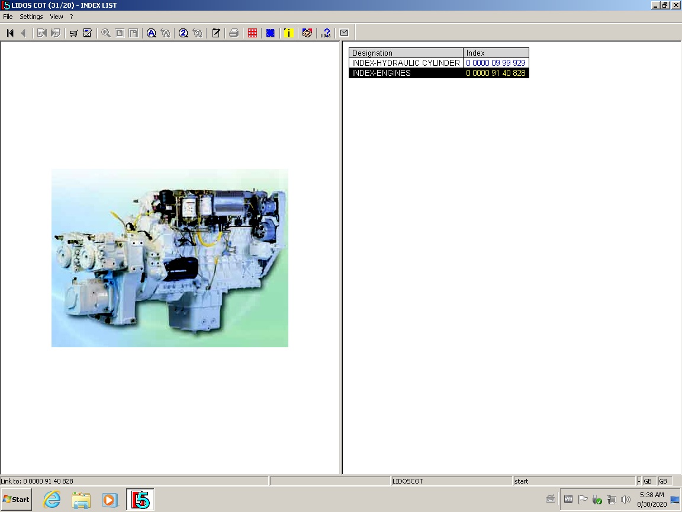Click the LIDOSCOT status bar field
682x512 pixels.
point(452,481)
